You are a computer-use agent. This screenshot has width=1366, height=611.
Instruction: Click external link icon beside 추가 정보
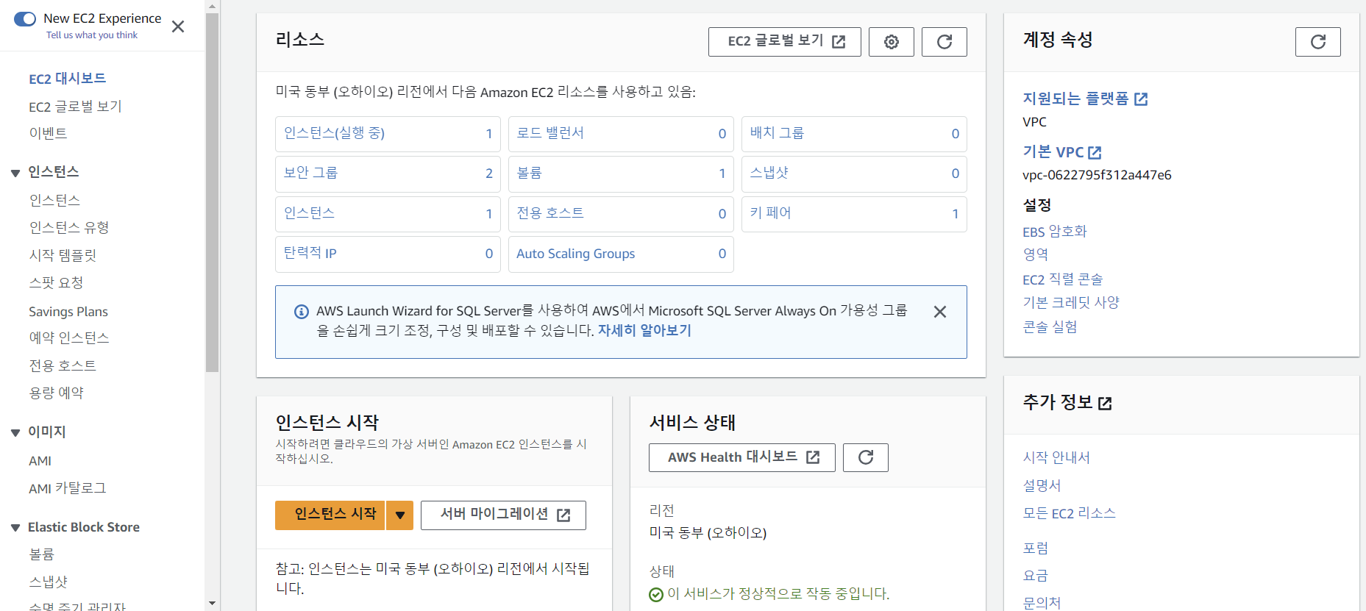pos(1105,403)
